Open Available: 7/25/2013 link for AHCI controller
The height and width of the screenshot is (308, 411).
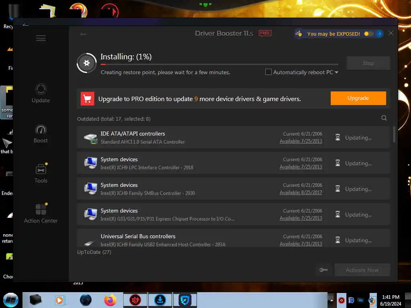point(301,141)
